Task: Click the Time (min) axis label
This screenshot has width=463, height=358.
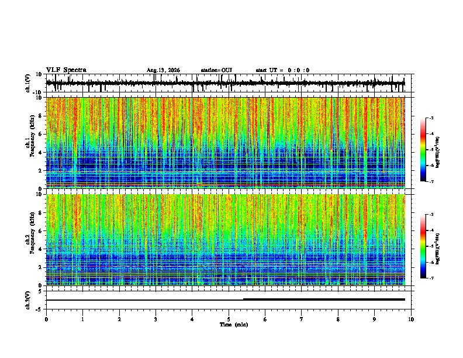Action: (x=234, y=325)
